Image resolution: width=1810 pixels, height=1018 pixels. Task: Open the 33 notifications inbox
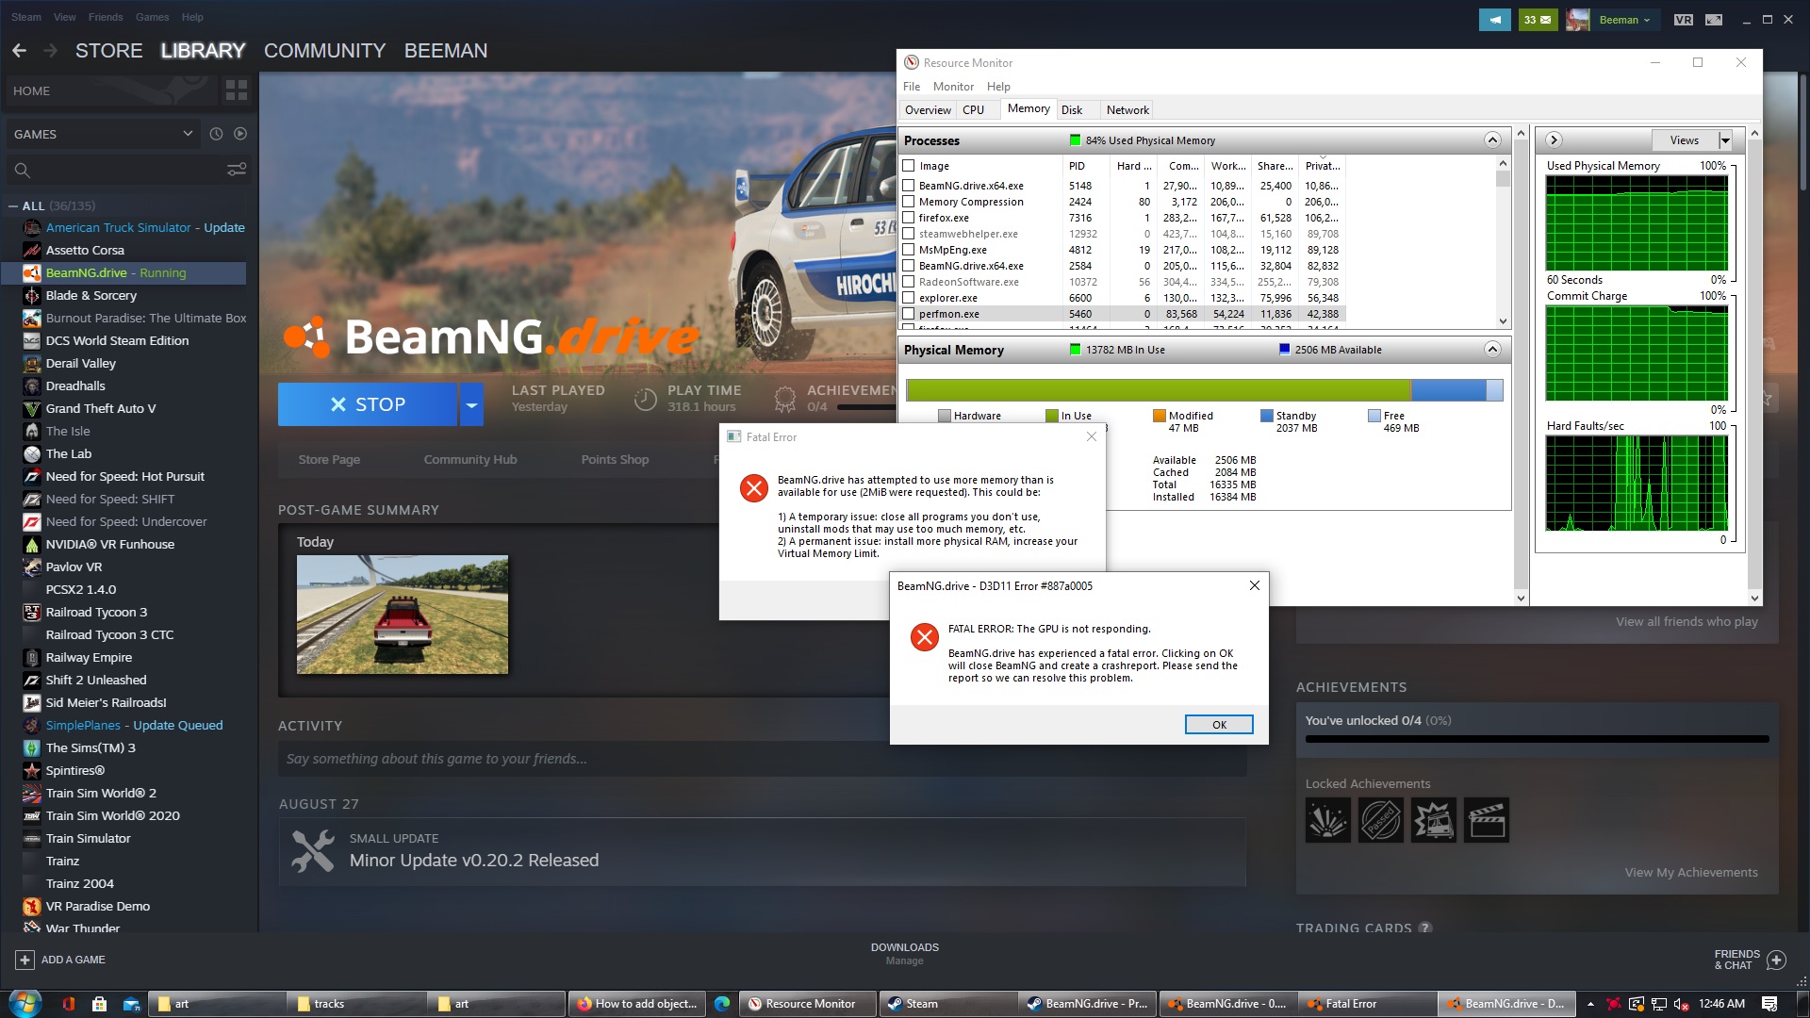click(x=1538, y=20)
